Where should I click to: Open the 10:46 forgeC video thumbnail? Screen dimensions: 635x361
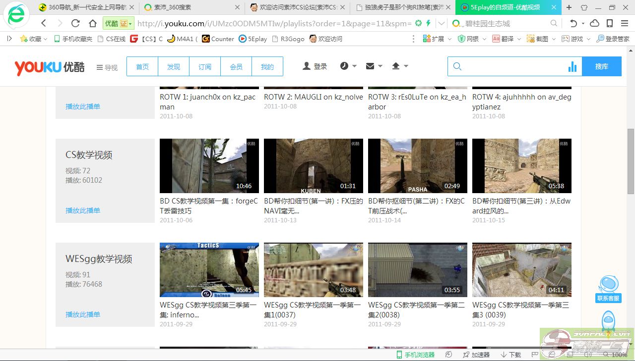[209, 166]
